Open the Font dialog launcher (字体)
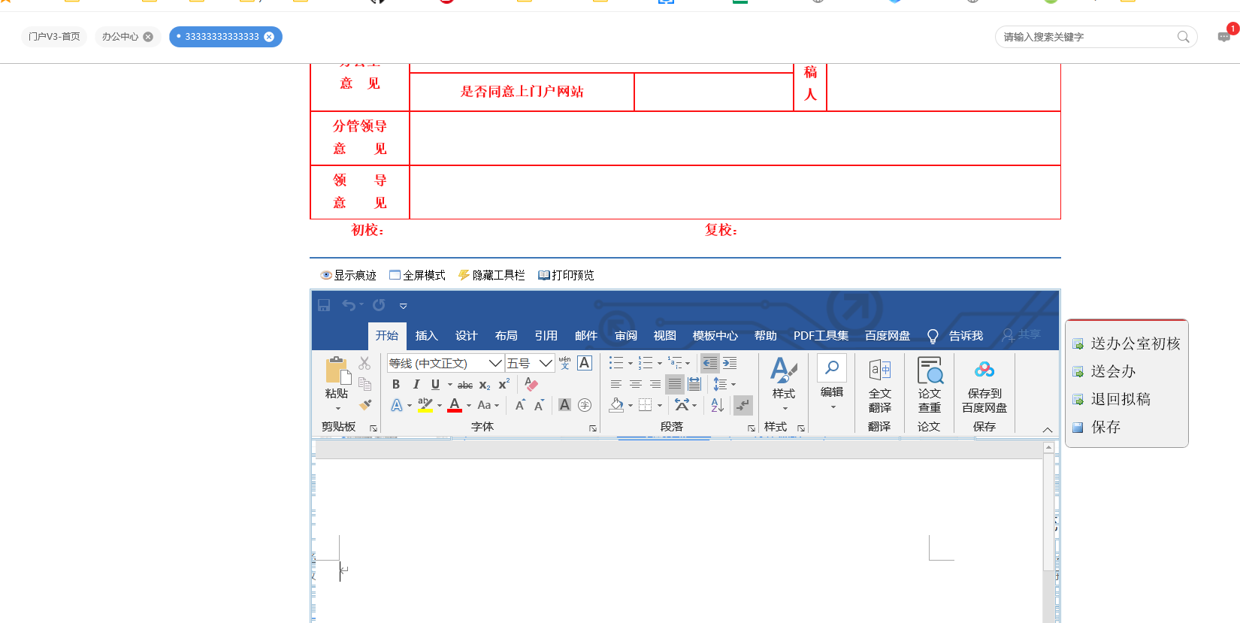This screenshot has width=1240, height=623. [x=593, y=428]
